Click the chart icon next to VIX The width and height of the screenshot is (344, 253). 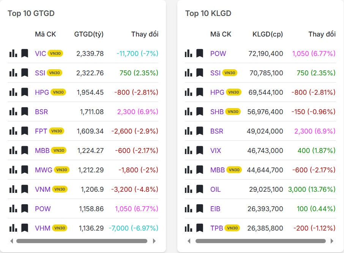188,150
